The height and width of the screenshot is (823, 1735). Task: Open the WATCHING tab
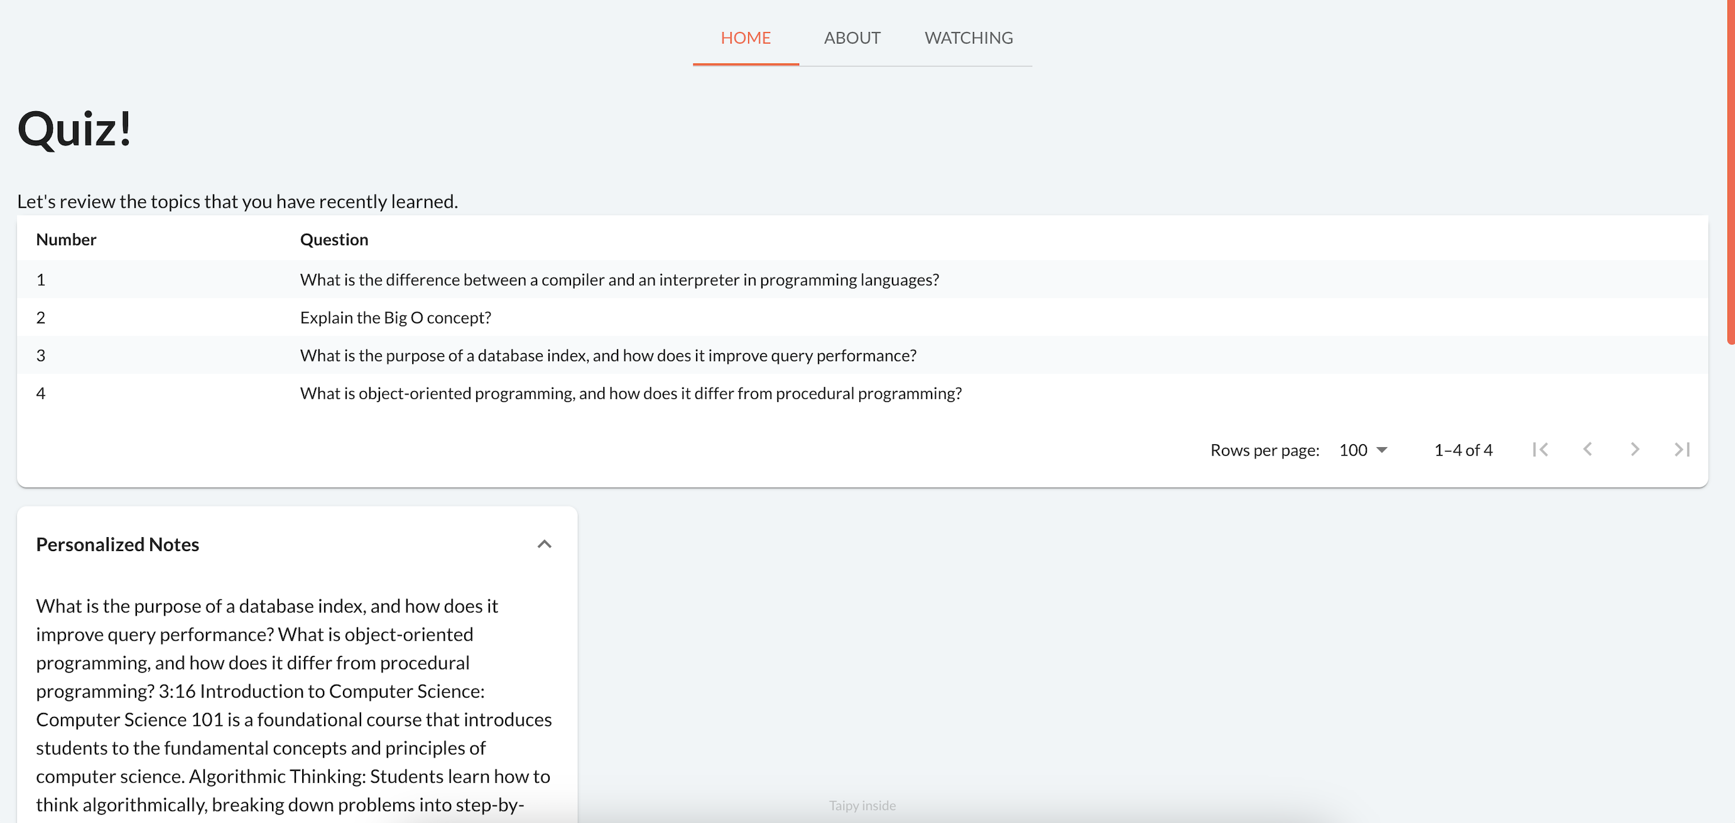coord(968,38)
